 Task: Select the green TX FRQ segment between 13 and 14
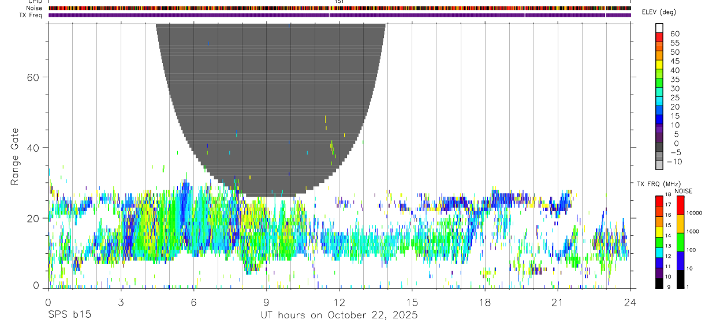[659, 242]
